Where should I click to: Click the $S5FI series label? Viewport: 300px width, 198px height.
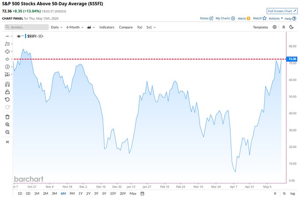pos(36,36)
